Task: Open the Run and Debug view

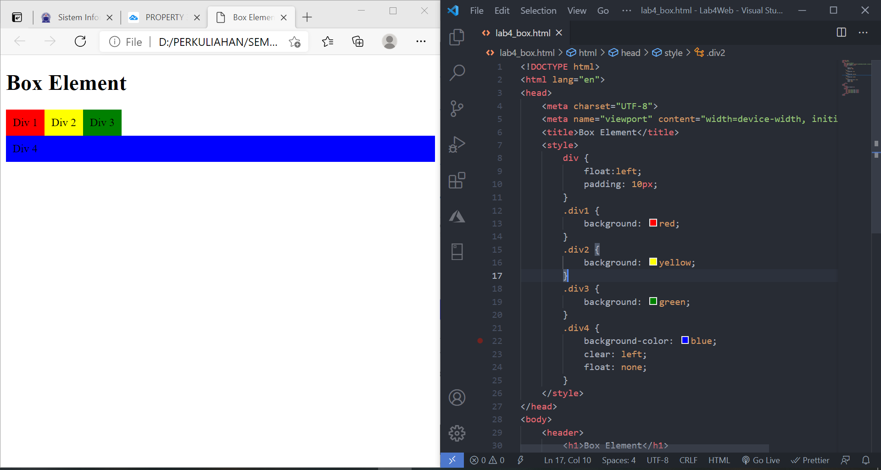Action: (457, 144)
